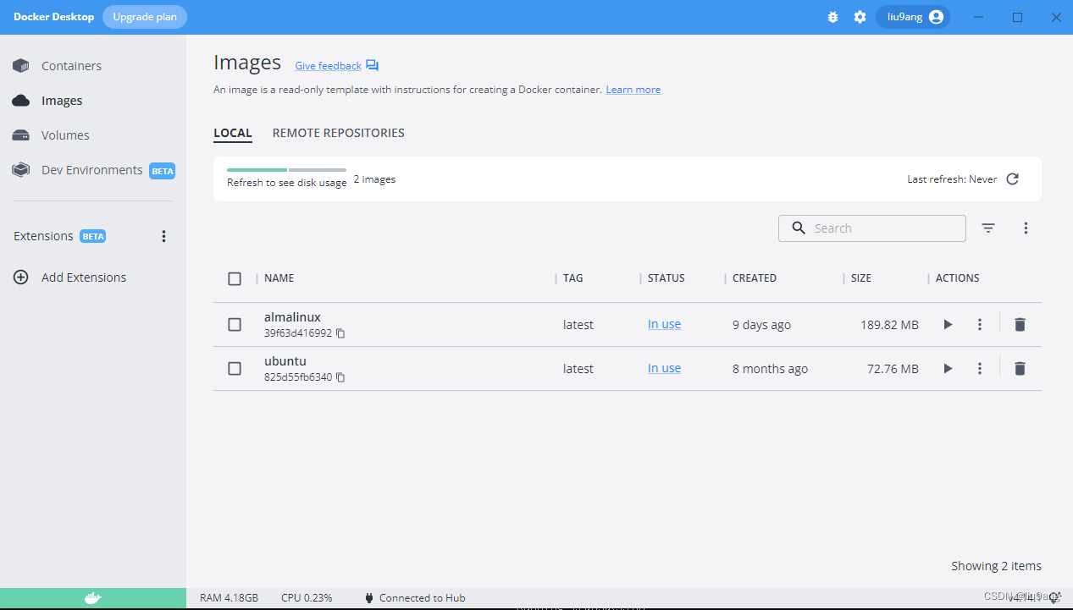Click the CPU 0.23% status entry

point(307,598)
